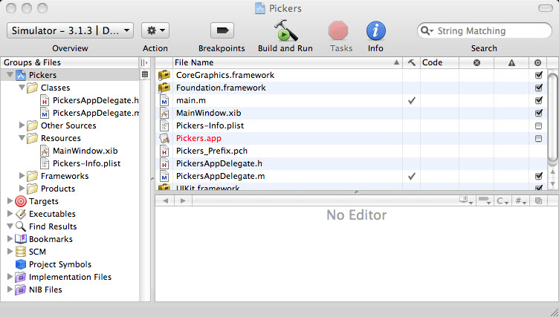Select the Pickers project blueprint icon
Viewport: 559px width, 317px height.
[21, 75]
